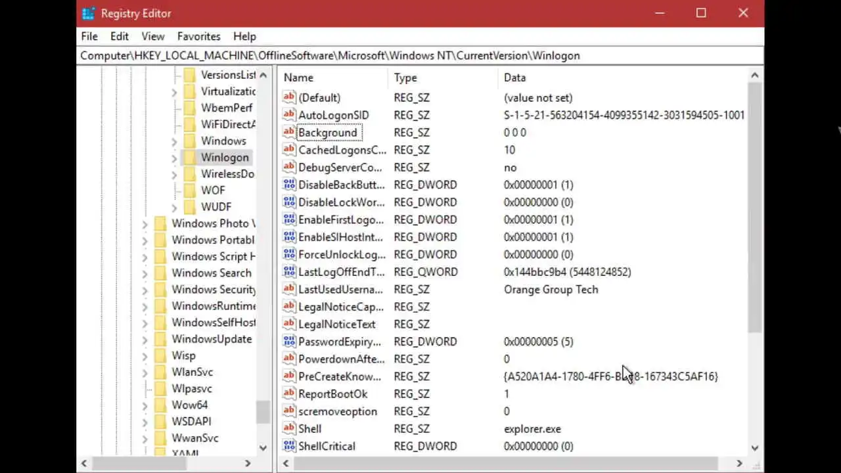This screenshot has height=473, width=841.
Task: Select the Windows Portabl... tree item
Action: point(213,240)
